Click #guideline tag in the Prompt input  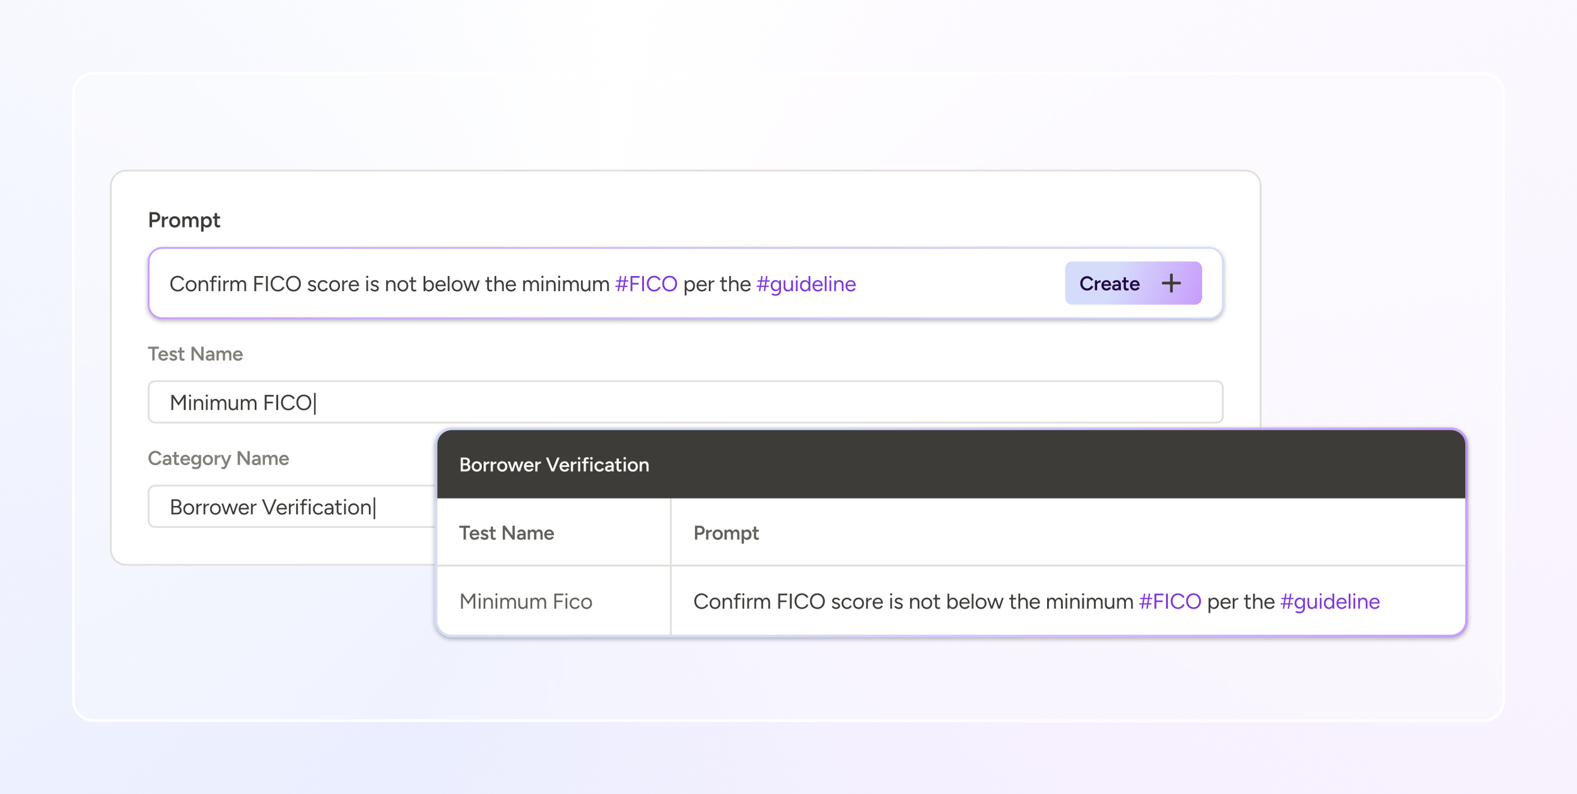pyautogui.click(x=806, y=284)
